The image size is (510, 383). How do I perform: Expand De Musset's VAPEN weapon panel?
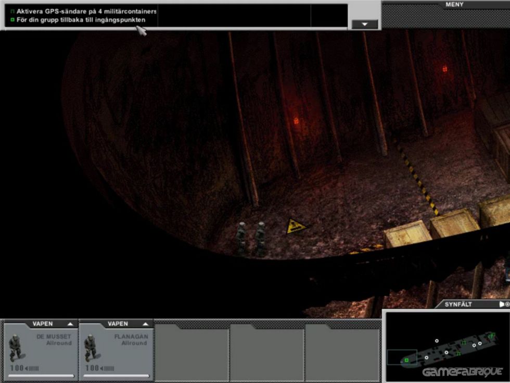point(70,324)
